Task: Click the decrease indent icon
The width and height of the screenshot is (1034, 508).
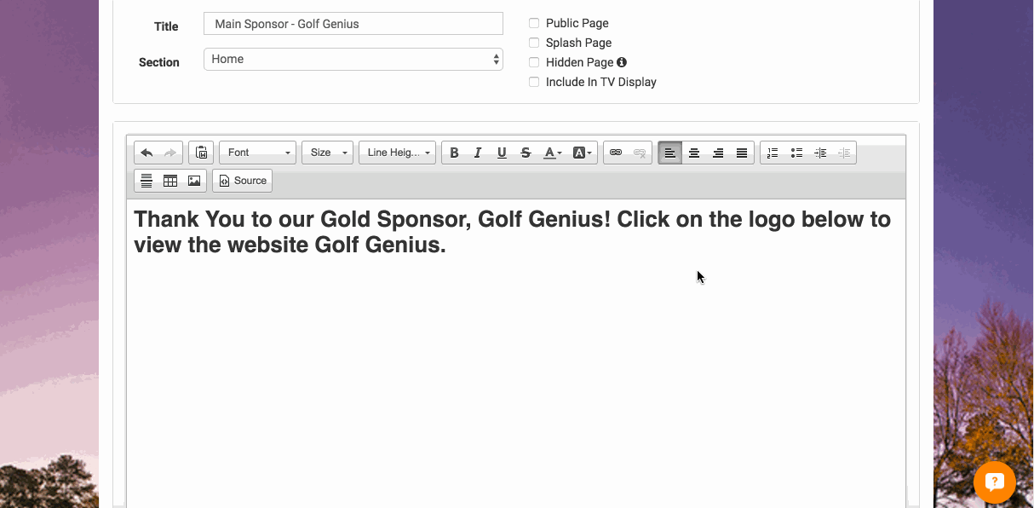Action: click(x=844, y=153)
